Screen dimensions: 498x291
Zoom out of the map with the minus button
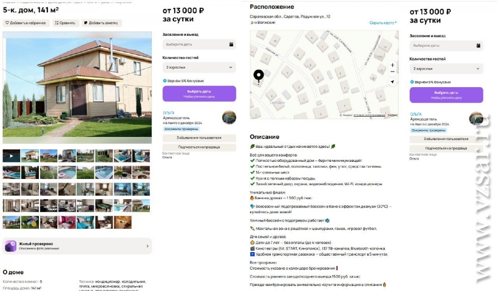pos(393,72)
